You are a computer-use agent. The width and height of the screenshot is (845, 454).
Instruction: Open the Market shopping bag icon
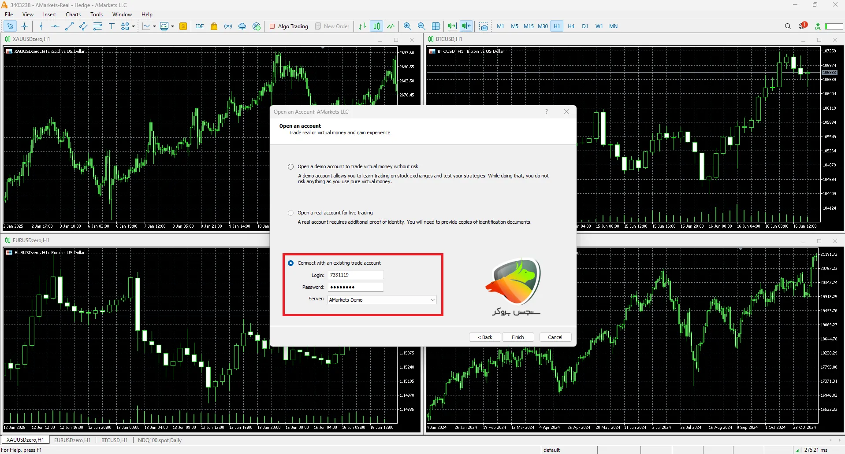pyautogui.click(x=214, y=26)
